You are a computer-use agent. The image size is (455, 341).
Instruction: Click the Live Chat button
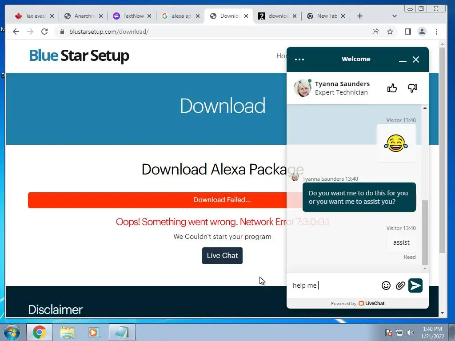(222, 255)
